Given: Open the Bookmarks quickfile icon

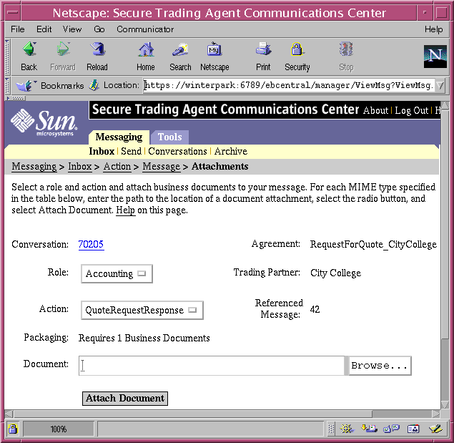Looking at the screenshot, I should [26, 86].
